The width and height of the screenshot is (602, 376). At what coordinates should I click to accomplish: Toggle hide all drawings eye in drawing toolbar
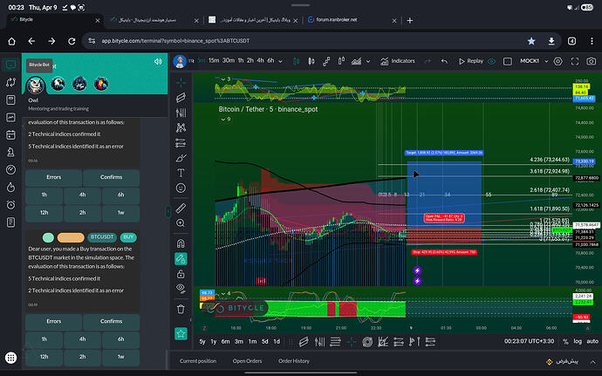coord(181,289)
